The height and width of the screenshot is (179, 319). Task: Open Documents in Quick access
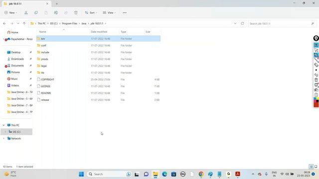click(x=15, y=66)
